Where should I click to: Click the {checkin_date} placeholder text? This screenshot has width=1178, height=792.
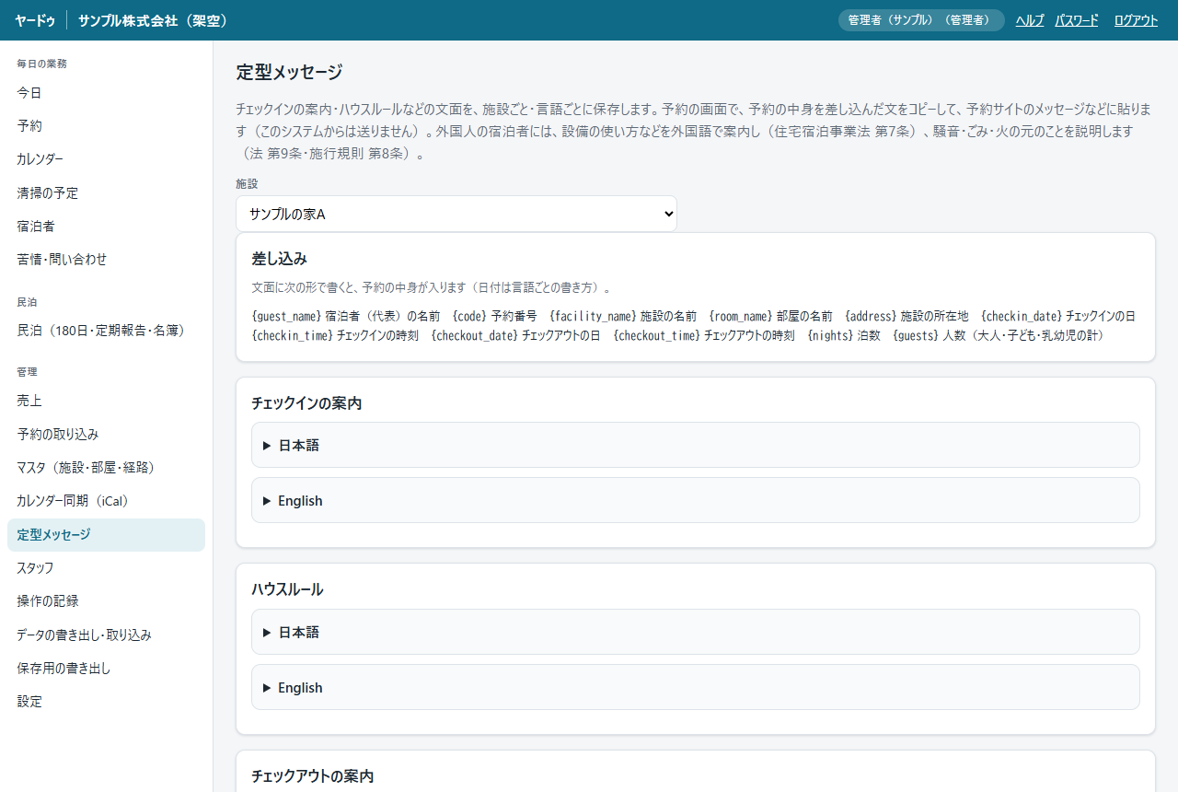point(1022,316)
